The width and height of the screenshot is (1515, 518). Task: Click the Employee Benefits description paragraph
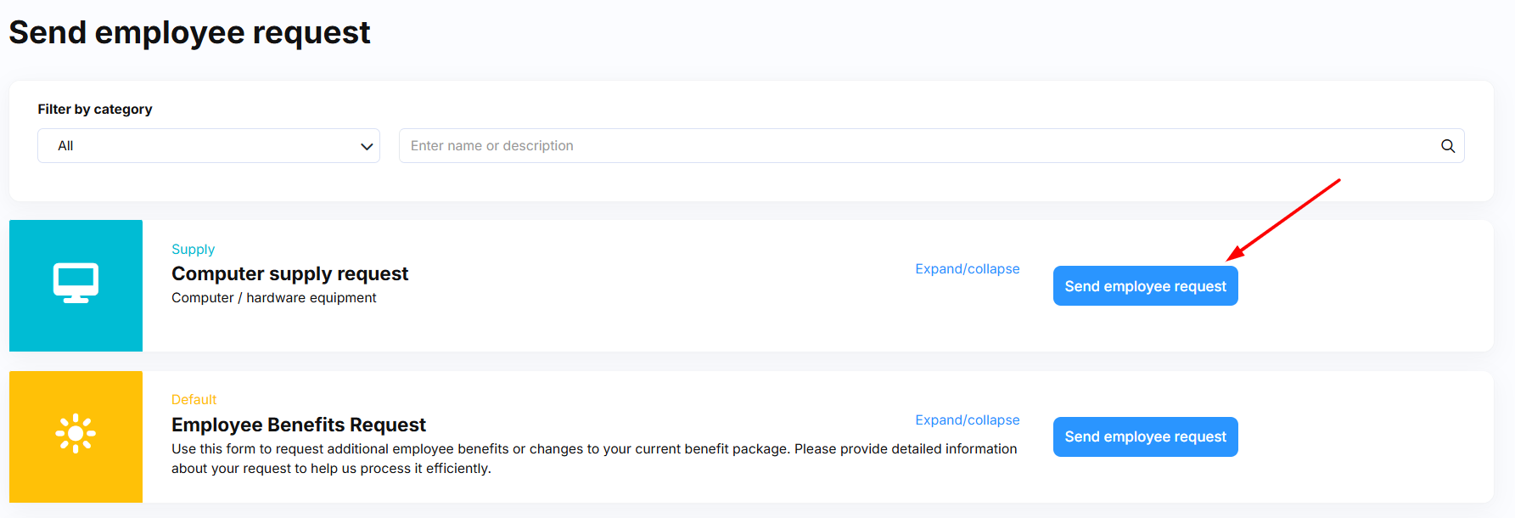tap(593, 459)
